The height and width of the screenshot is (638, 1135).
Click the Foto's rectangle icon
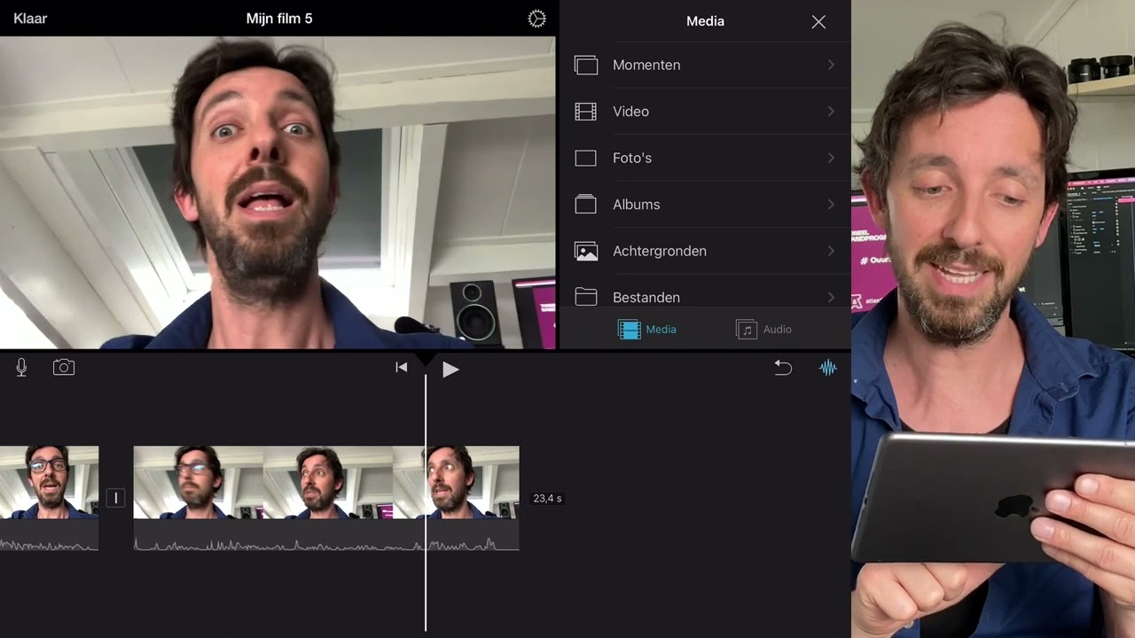pyautogui.click(x=585, y=158)
